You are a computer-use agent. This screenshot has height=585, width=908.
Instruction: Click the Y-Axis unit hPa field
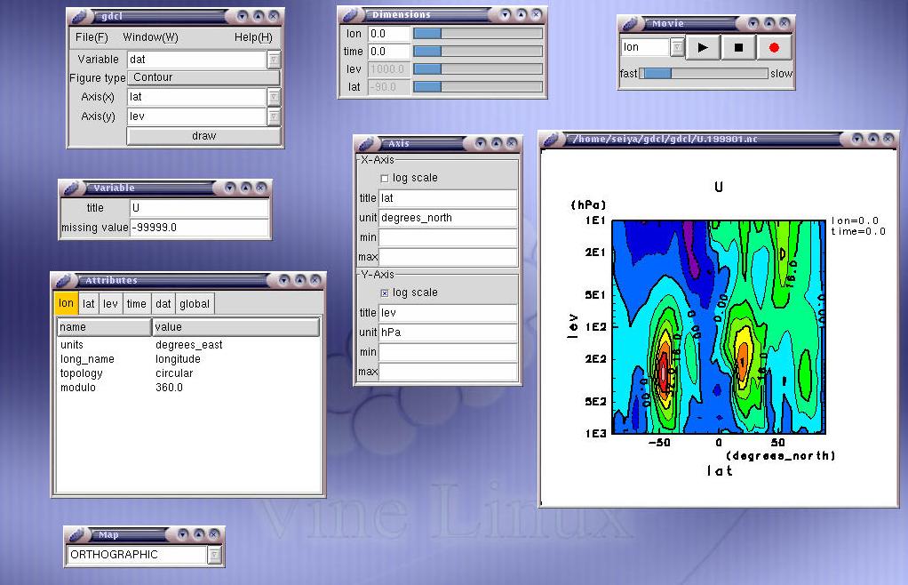click(448, 333)
